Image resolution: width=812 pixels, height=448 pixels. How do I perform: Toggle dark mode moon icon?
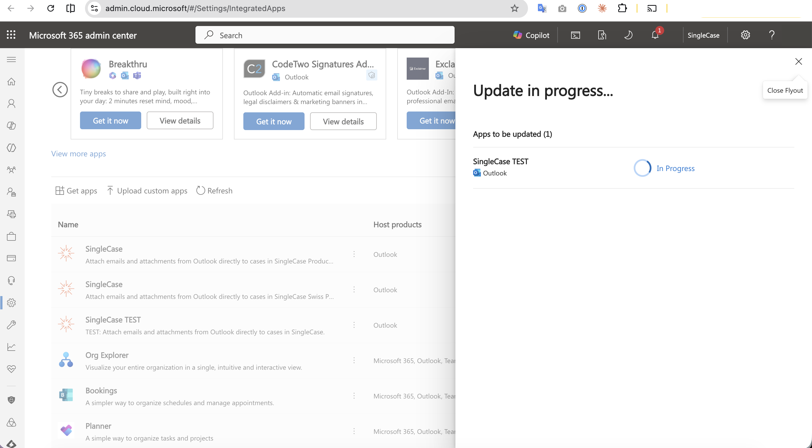point(628,35)
